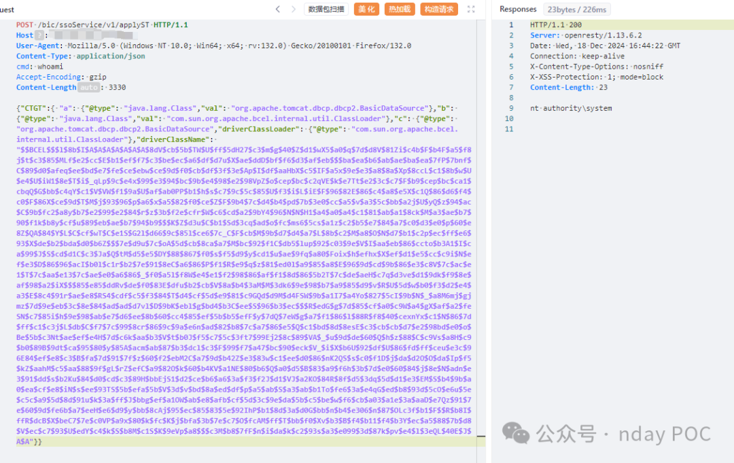Click the 美化 beautify button
Image resolution: width=734 pixels, height=463 pixels.
366,9
